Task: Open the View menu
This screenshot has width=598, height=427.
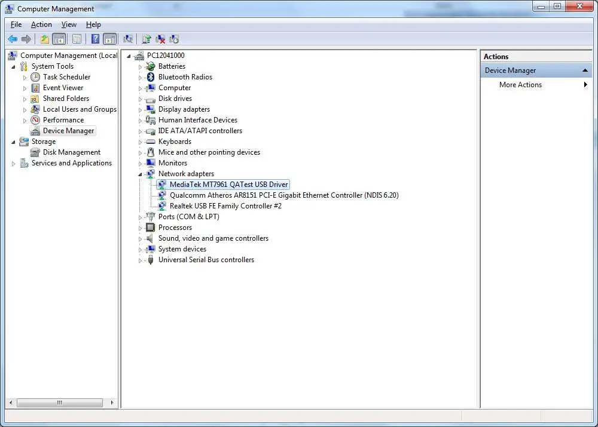Action: click(x=69, y=24)
